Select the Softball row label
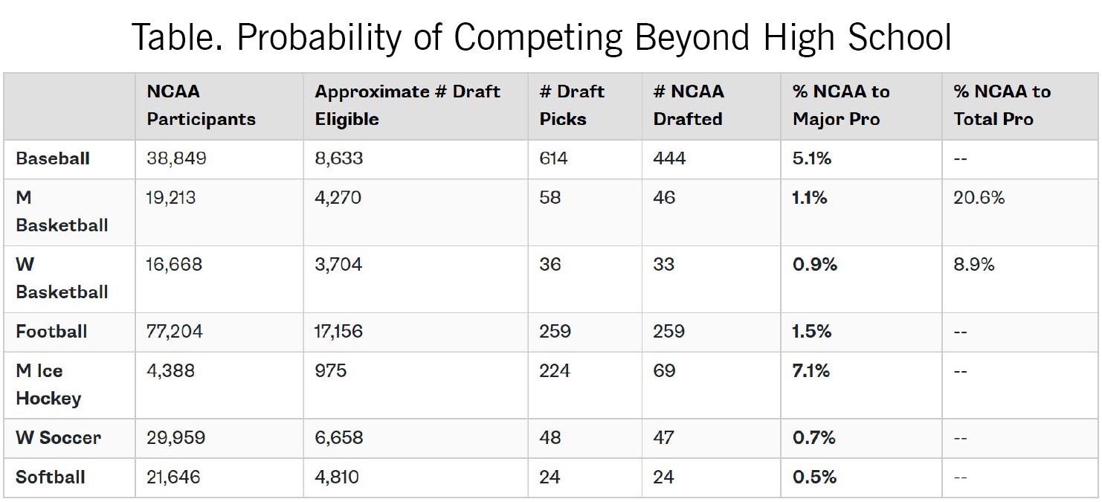Image resolution: width=1102 pixels, height=502 pixels. coord(51,477)
